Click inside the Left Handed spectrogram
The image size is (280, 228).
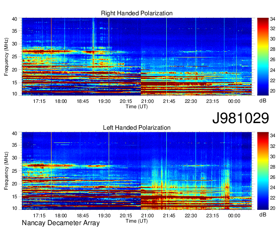137,171
